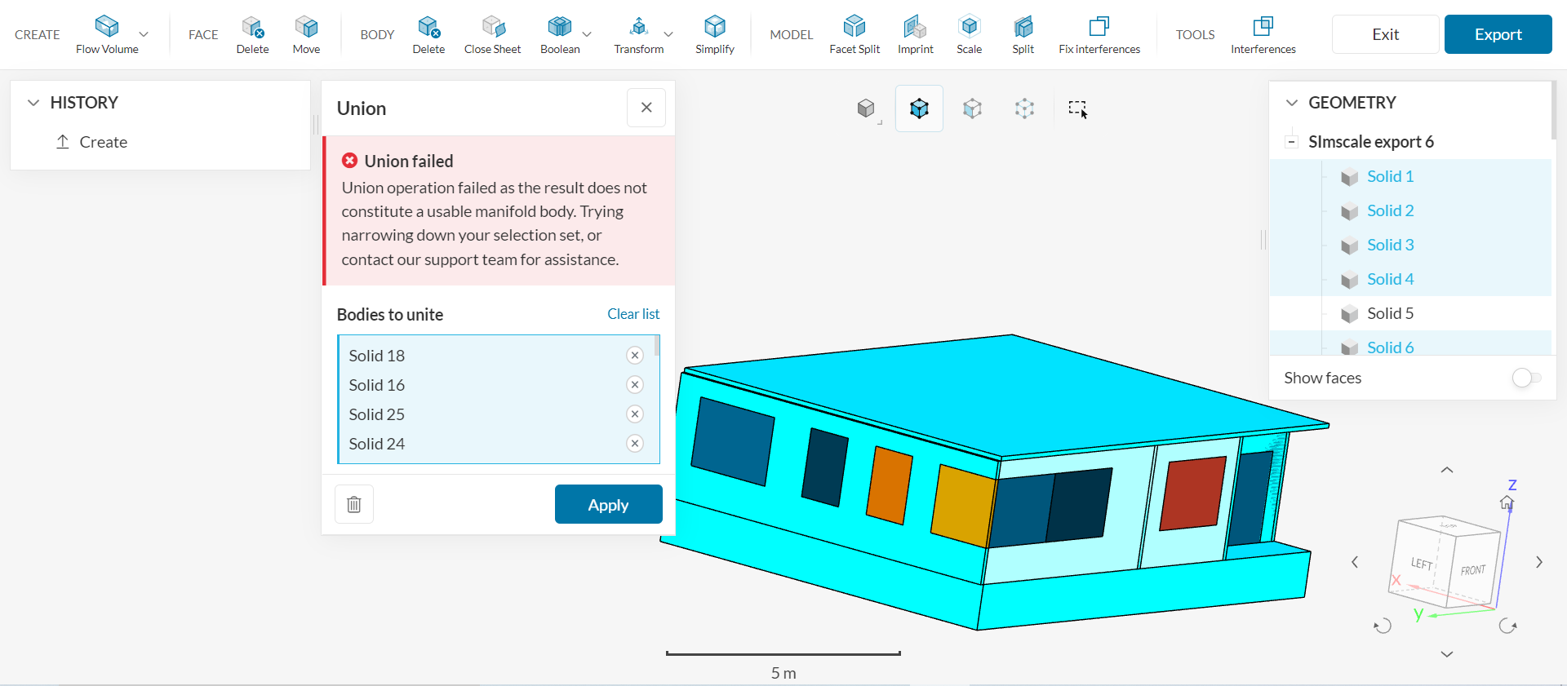1567x686 pixels.
Task: Select the Body Delete tool
Action: 428,34
